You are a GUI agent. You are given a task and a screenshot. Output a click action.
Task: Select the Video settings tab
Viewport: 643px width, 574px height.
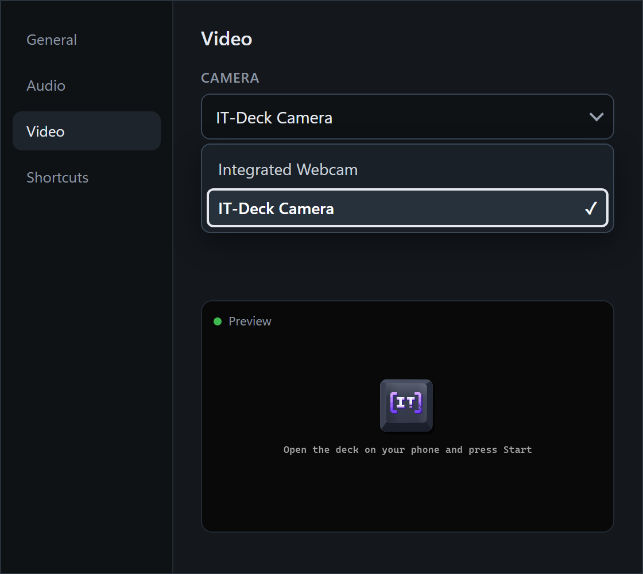[87, 131]
